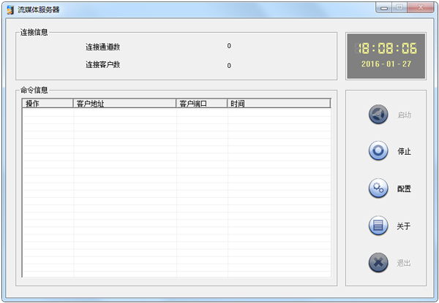Screen dimensions: 439x303
Task: Click the 关于 (about) list icon
Action: coord(378,226)
